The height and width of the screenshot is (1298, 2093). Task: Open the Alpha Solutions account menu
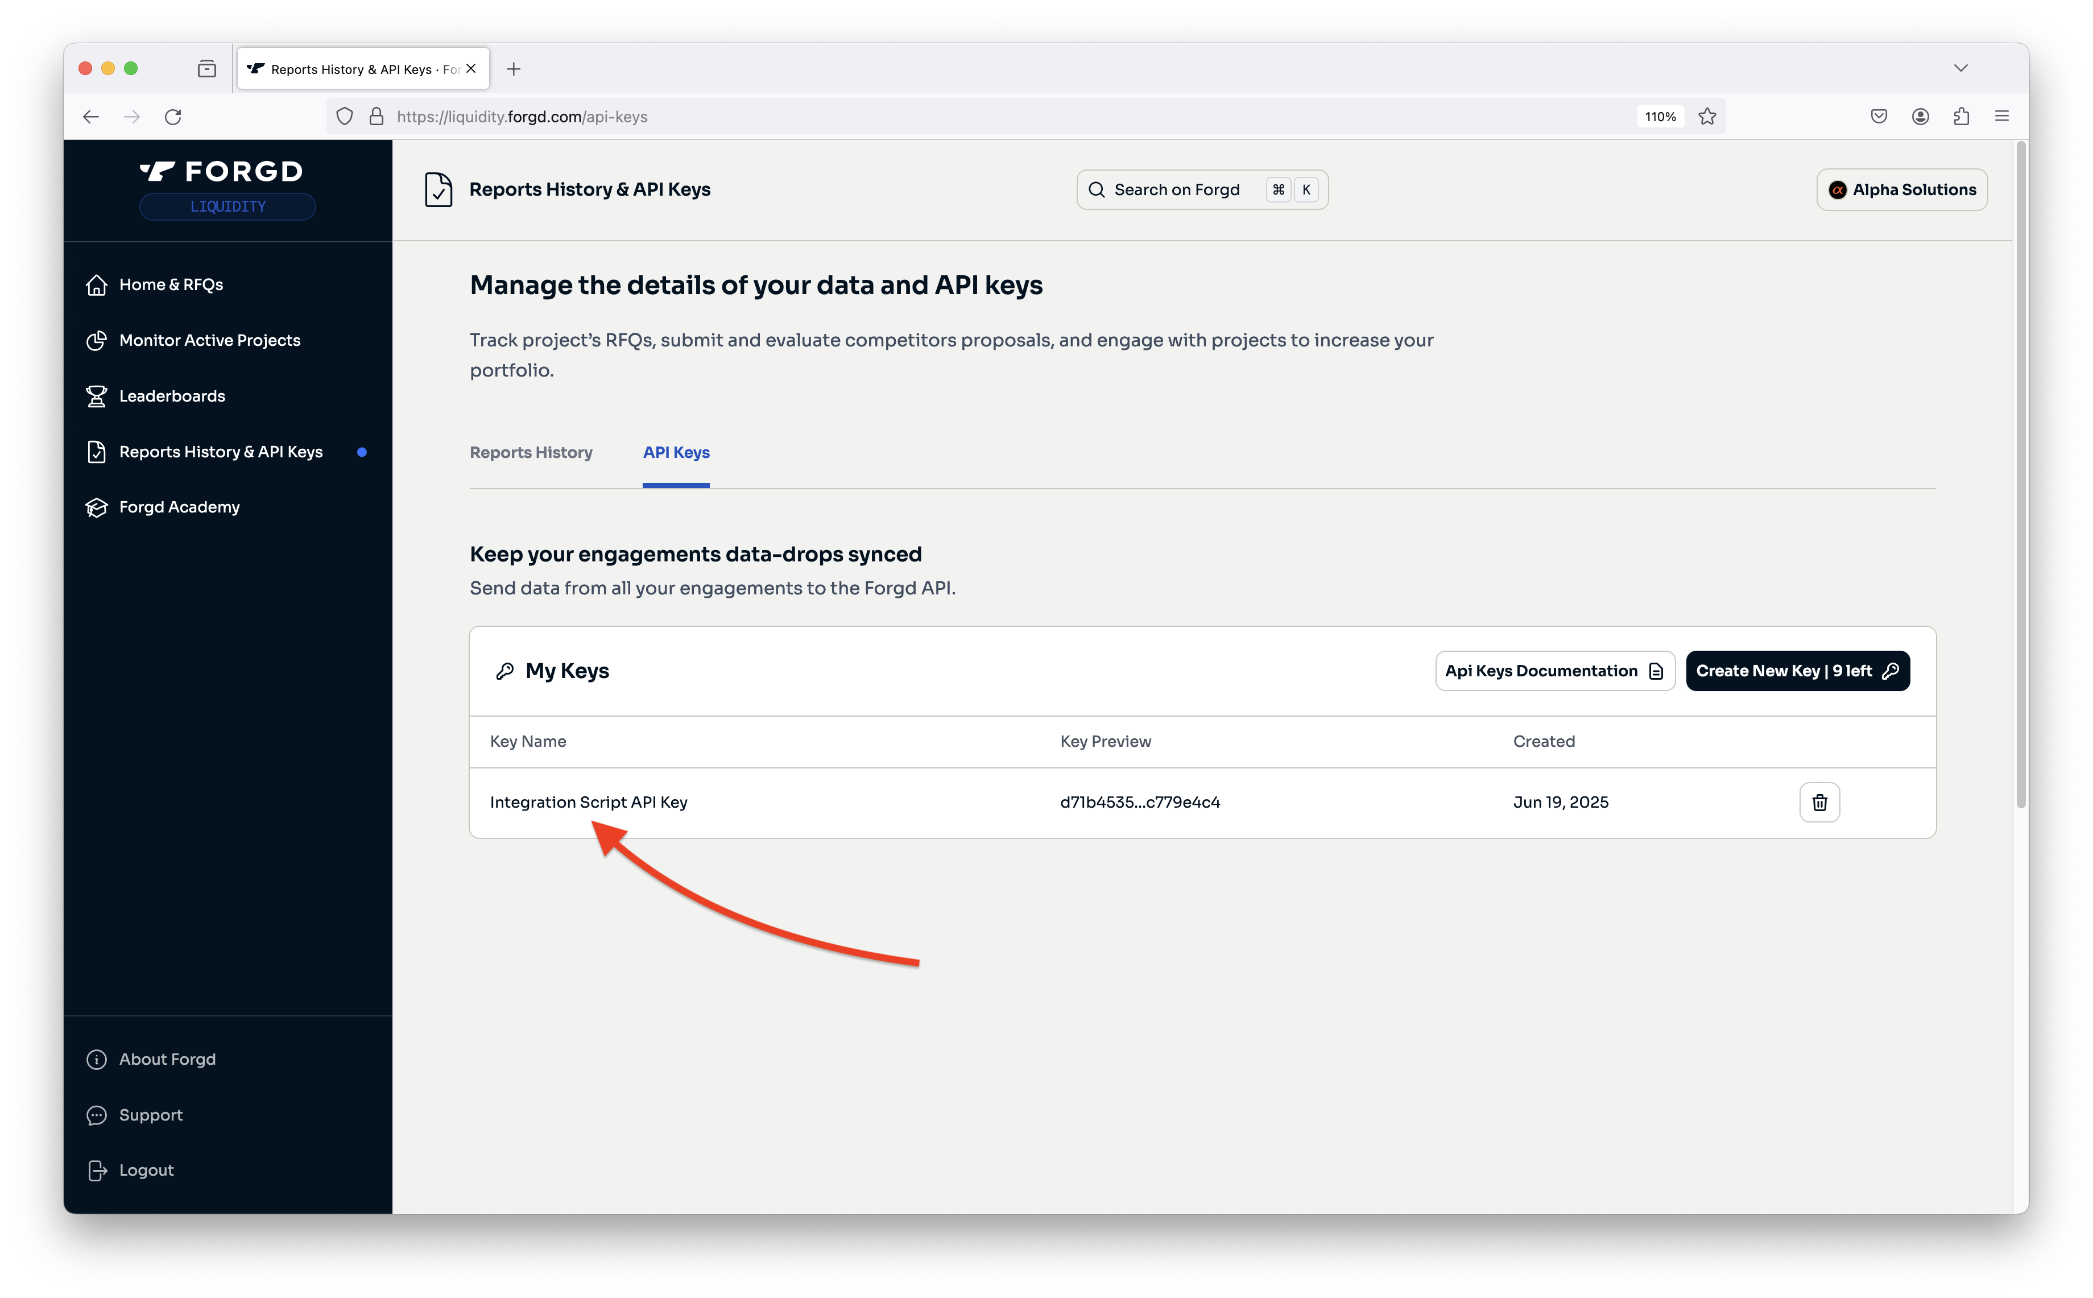1902,190
